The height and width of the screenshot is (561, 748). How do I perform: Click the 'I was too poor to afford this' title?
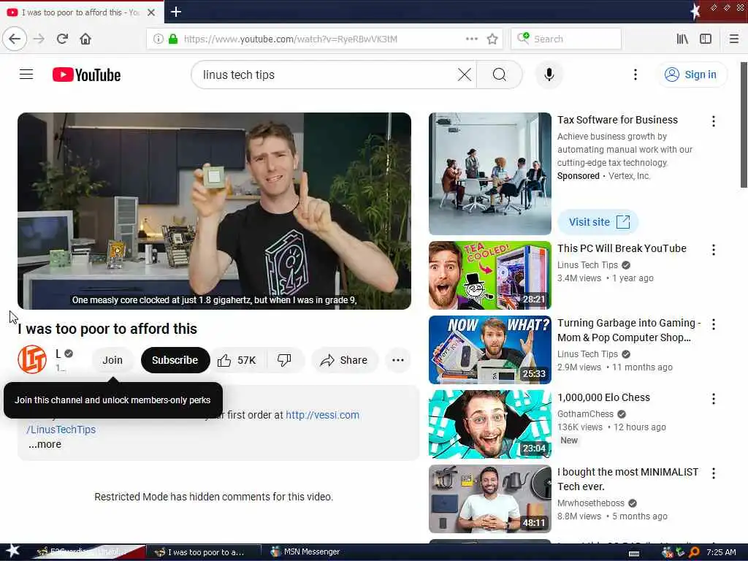point(107,329)
